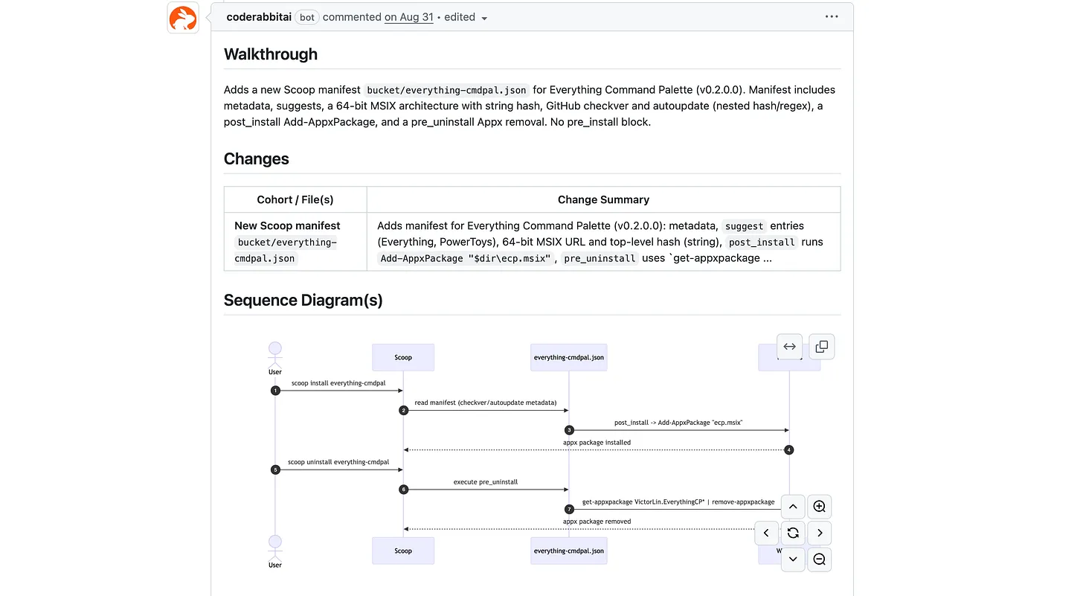
Task: Zoom in on the sequence diagram
Action: pyautogui.click(x=819, y=507)
